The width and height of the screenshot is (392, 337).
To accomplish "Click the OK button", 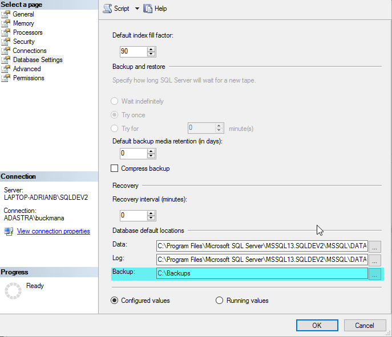I will [317, 326].
